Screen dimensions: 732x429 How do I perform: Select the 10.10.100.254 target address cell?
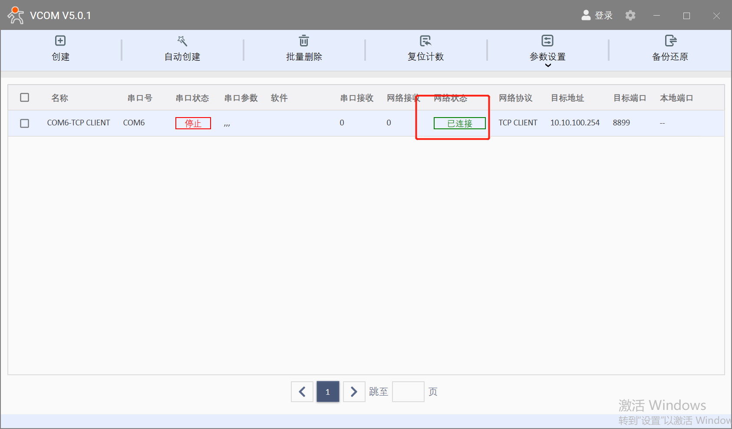pos(575,123)
